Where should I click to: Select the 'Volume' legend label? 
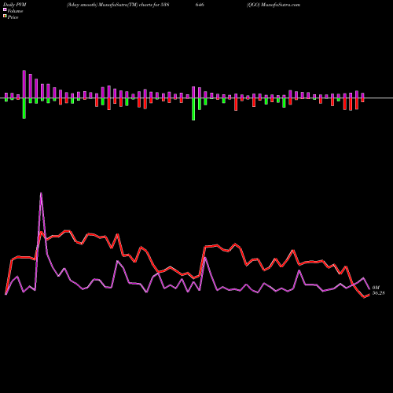coord(15,11)
